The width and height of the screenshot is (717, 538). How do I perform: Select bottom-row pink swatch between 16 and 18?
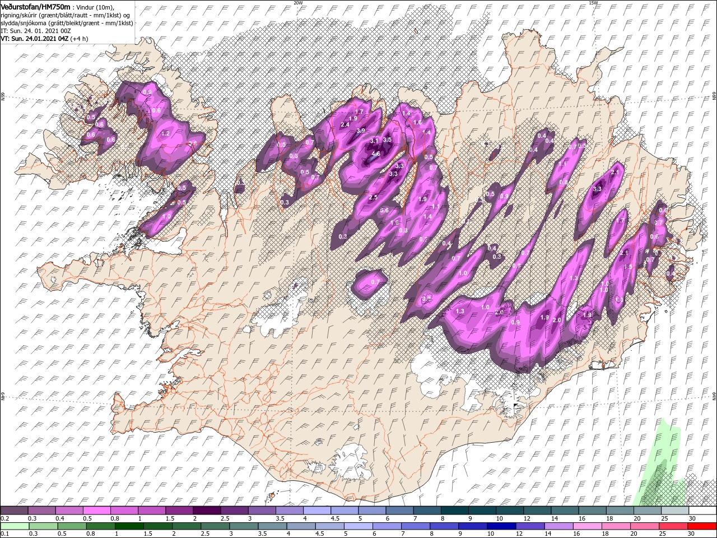[587, 526]
